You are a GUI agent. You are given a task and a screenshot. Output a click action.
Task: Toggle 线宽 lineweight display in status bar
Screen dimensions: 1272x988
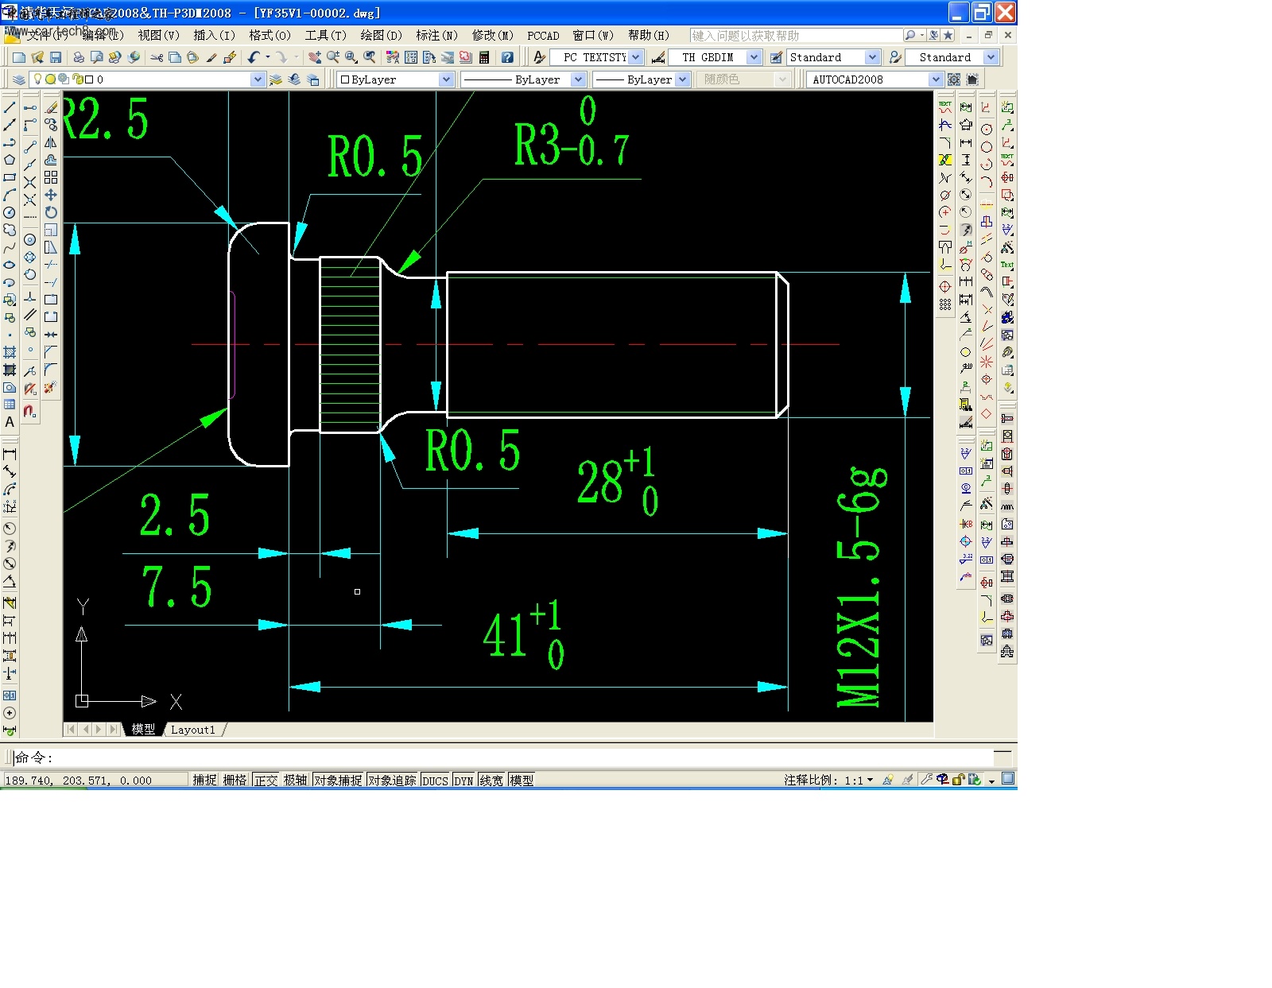click(x=491, y=781)
